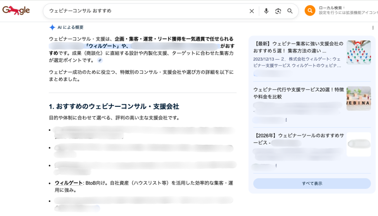
Task: Click the info icon next to ローカル検索
Action: click(344, 8)
